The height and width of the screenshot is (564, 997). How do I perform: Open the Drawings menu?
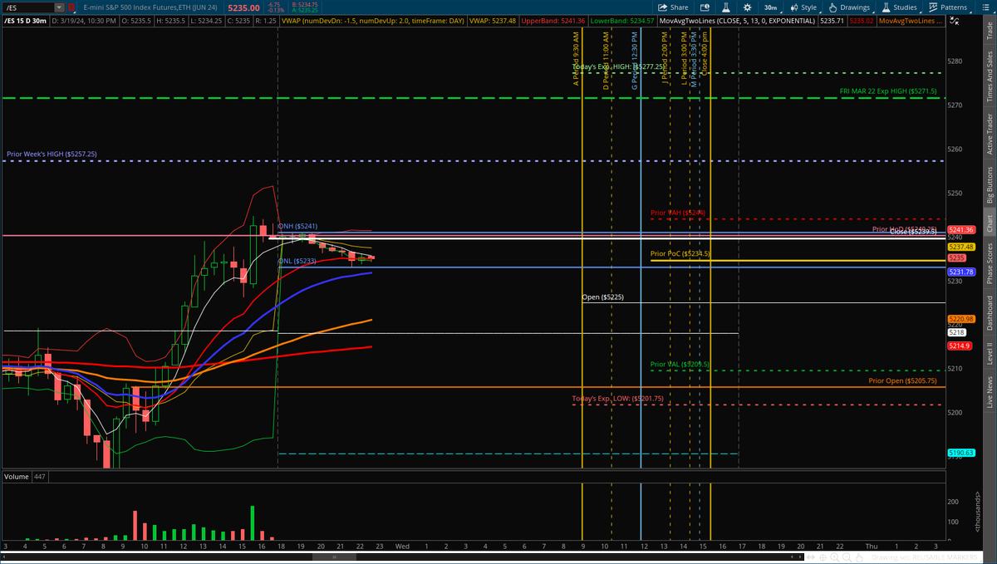pyautogui.click(x=849, y=7)
